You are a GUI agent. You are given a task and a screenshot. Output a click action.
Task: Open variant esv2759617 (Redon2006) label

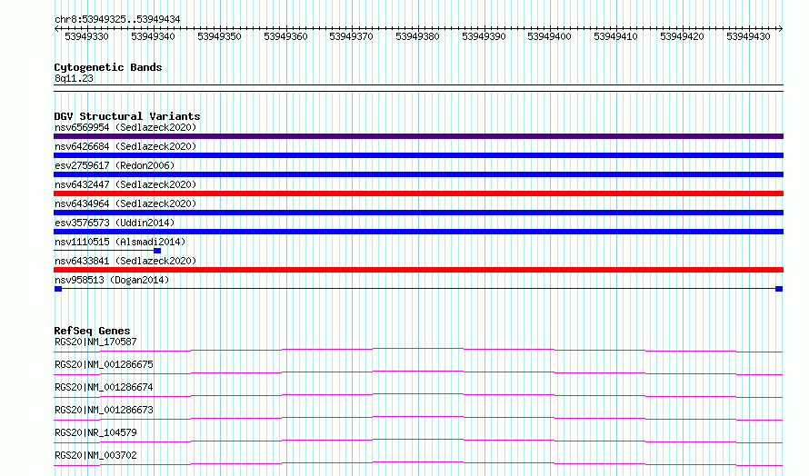point(115,165)
